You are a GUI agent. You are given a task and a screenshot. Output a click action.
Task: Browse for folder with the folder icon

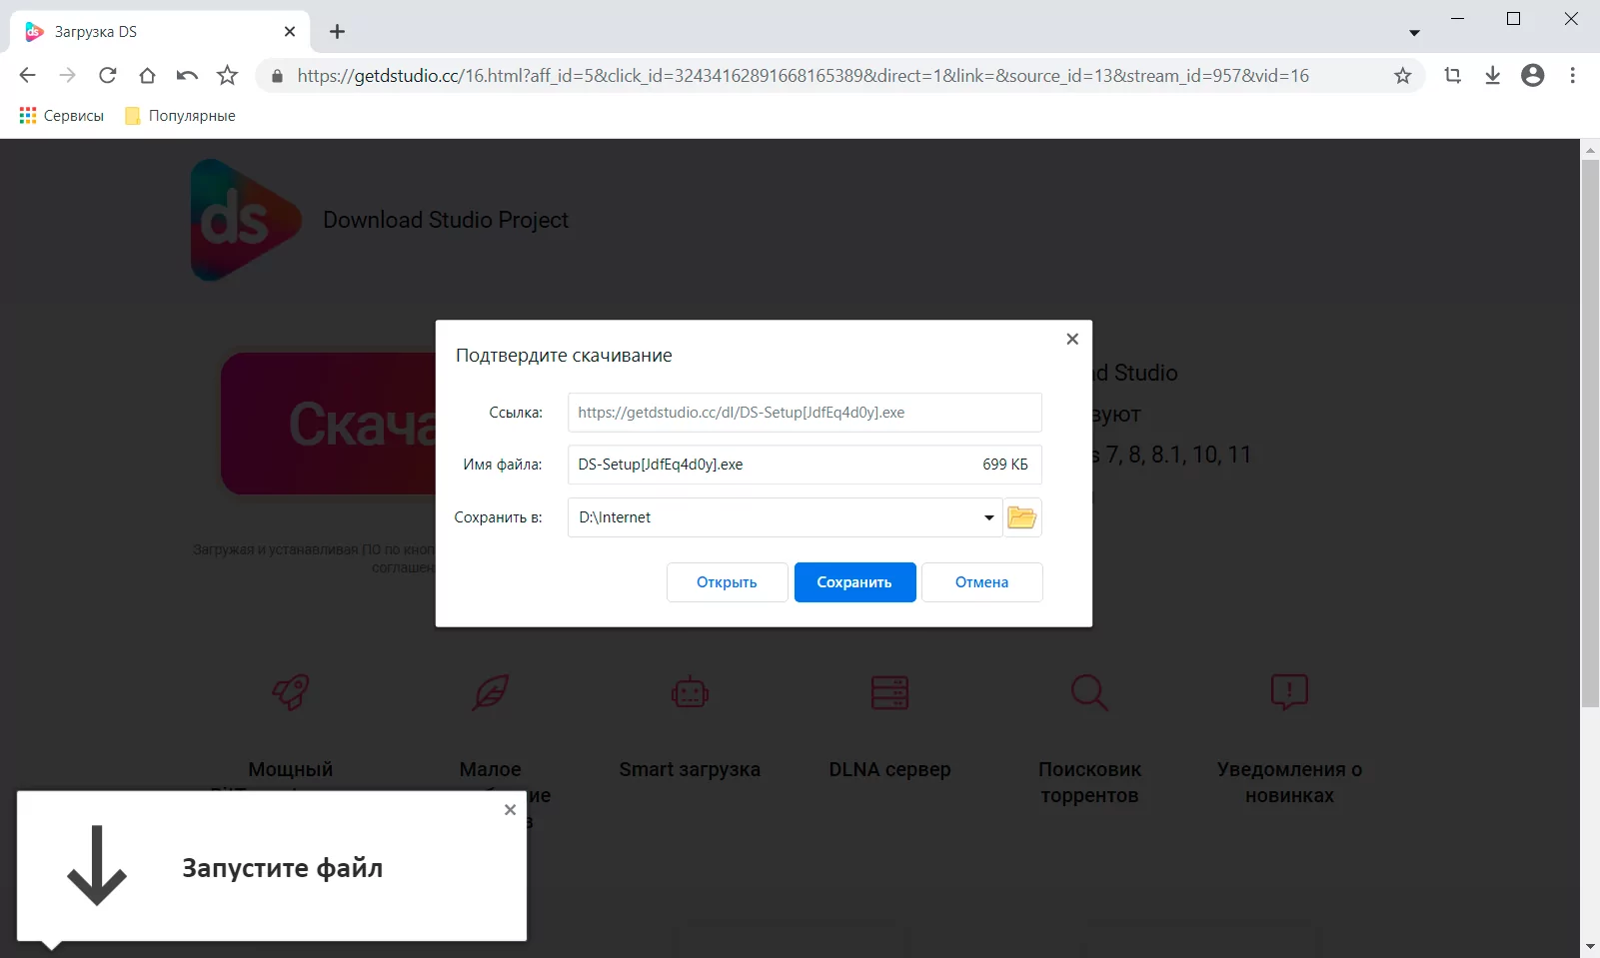pos(1021,517)
